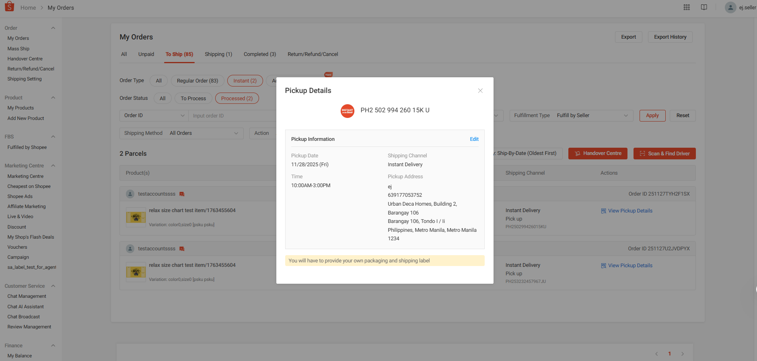
Task: Select the To Process status filter
Action: tap(193, 98)
